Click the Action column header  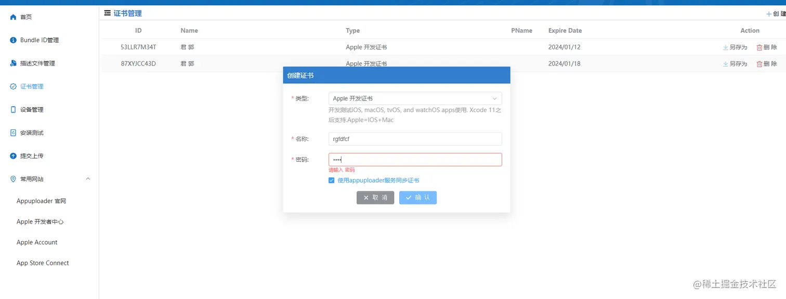click(x=750, y=31)
